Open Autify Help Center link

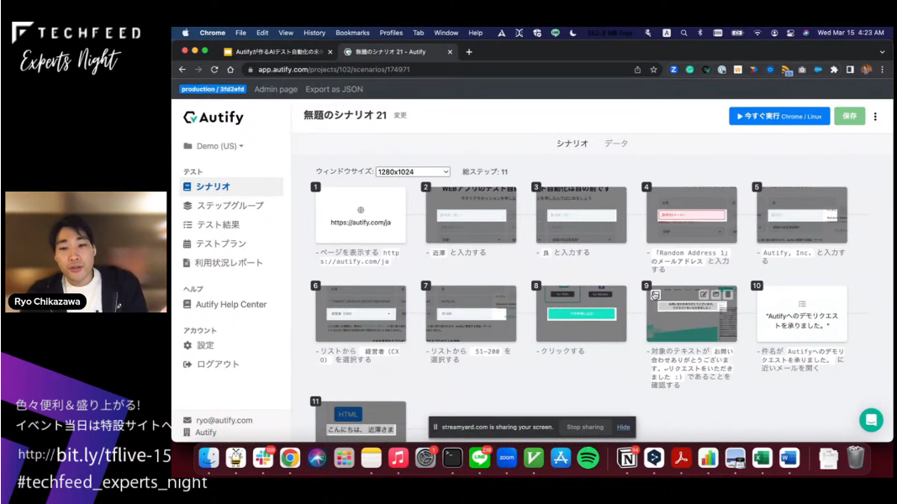pos(230,305)
